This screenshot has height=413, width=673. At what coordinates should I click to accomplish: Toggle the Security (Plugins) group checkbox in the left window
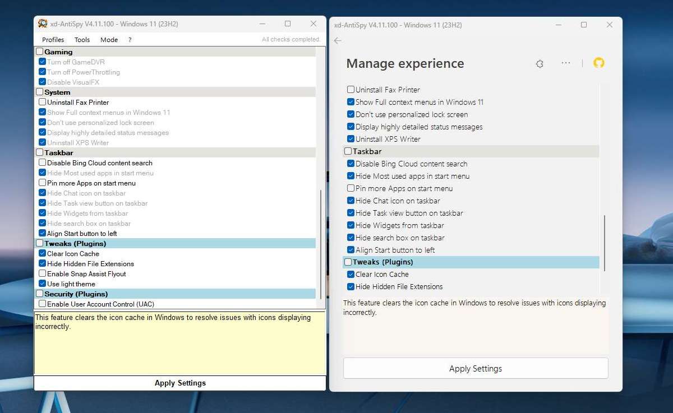click(x=40, y=294)
